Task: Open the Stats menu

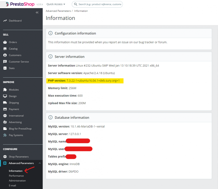Action: [x=12, y=68]
